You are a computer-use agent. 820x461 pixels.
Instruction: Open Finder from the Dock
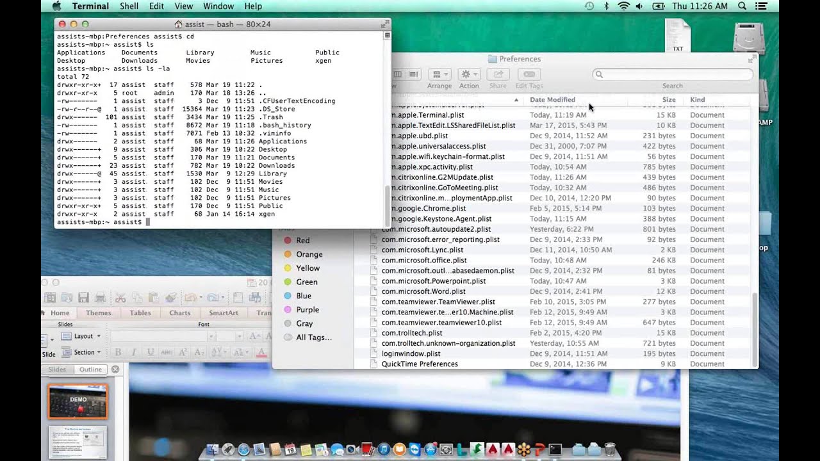pyautogui.click(x=213, y=449)
